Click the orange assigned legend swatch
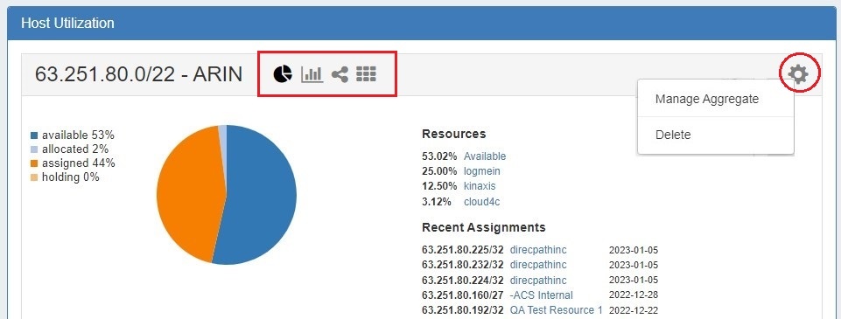The image size is (841, 319). coord(34,163)
